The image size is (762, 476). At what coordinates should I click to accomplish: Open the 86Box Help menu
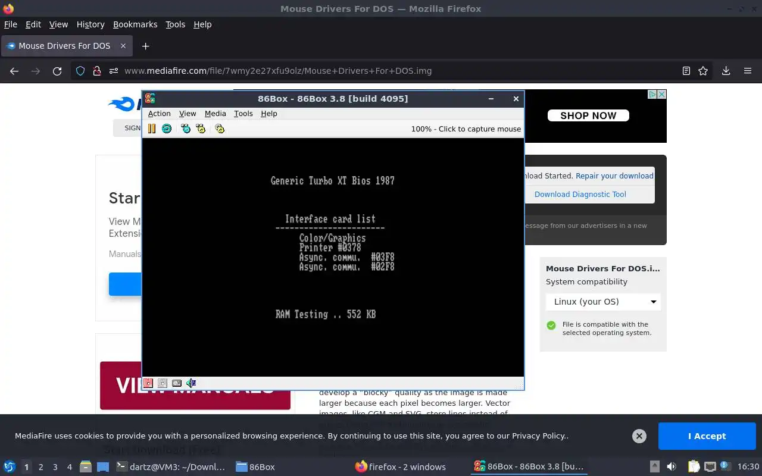[x=269, y=114]
